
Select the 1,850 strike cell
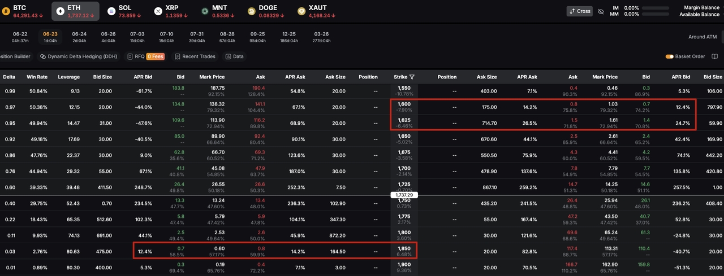tap(404, 251)
